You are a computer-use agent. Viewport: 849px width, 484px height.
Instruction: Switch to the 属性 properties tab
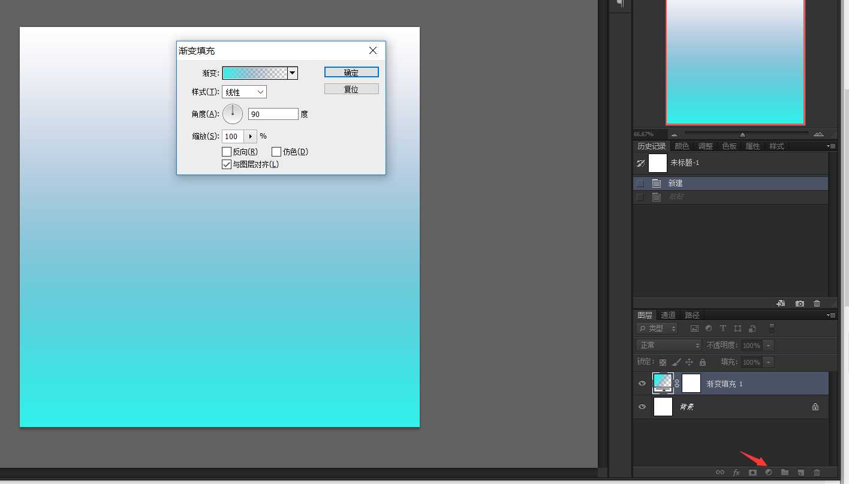(752, 146)
